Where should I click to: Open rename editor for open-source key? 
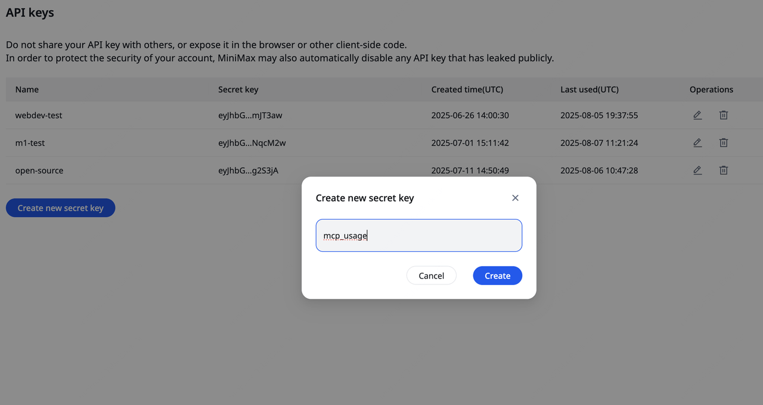coord(697,170)
